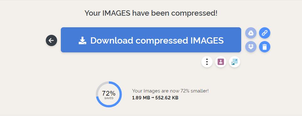Copy the share download link icon
This screenshot has height=116, width=302.
[x=265, y=33]
